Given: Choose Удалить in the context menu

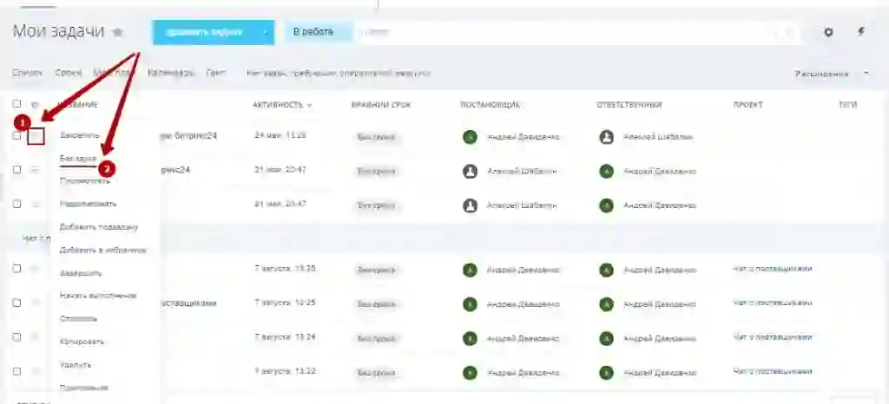Looking at the screenshot, I should pyautogui.click(x=76, y=365).
